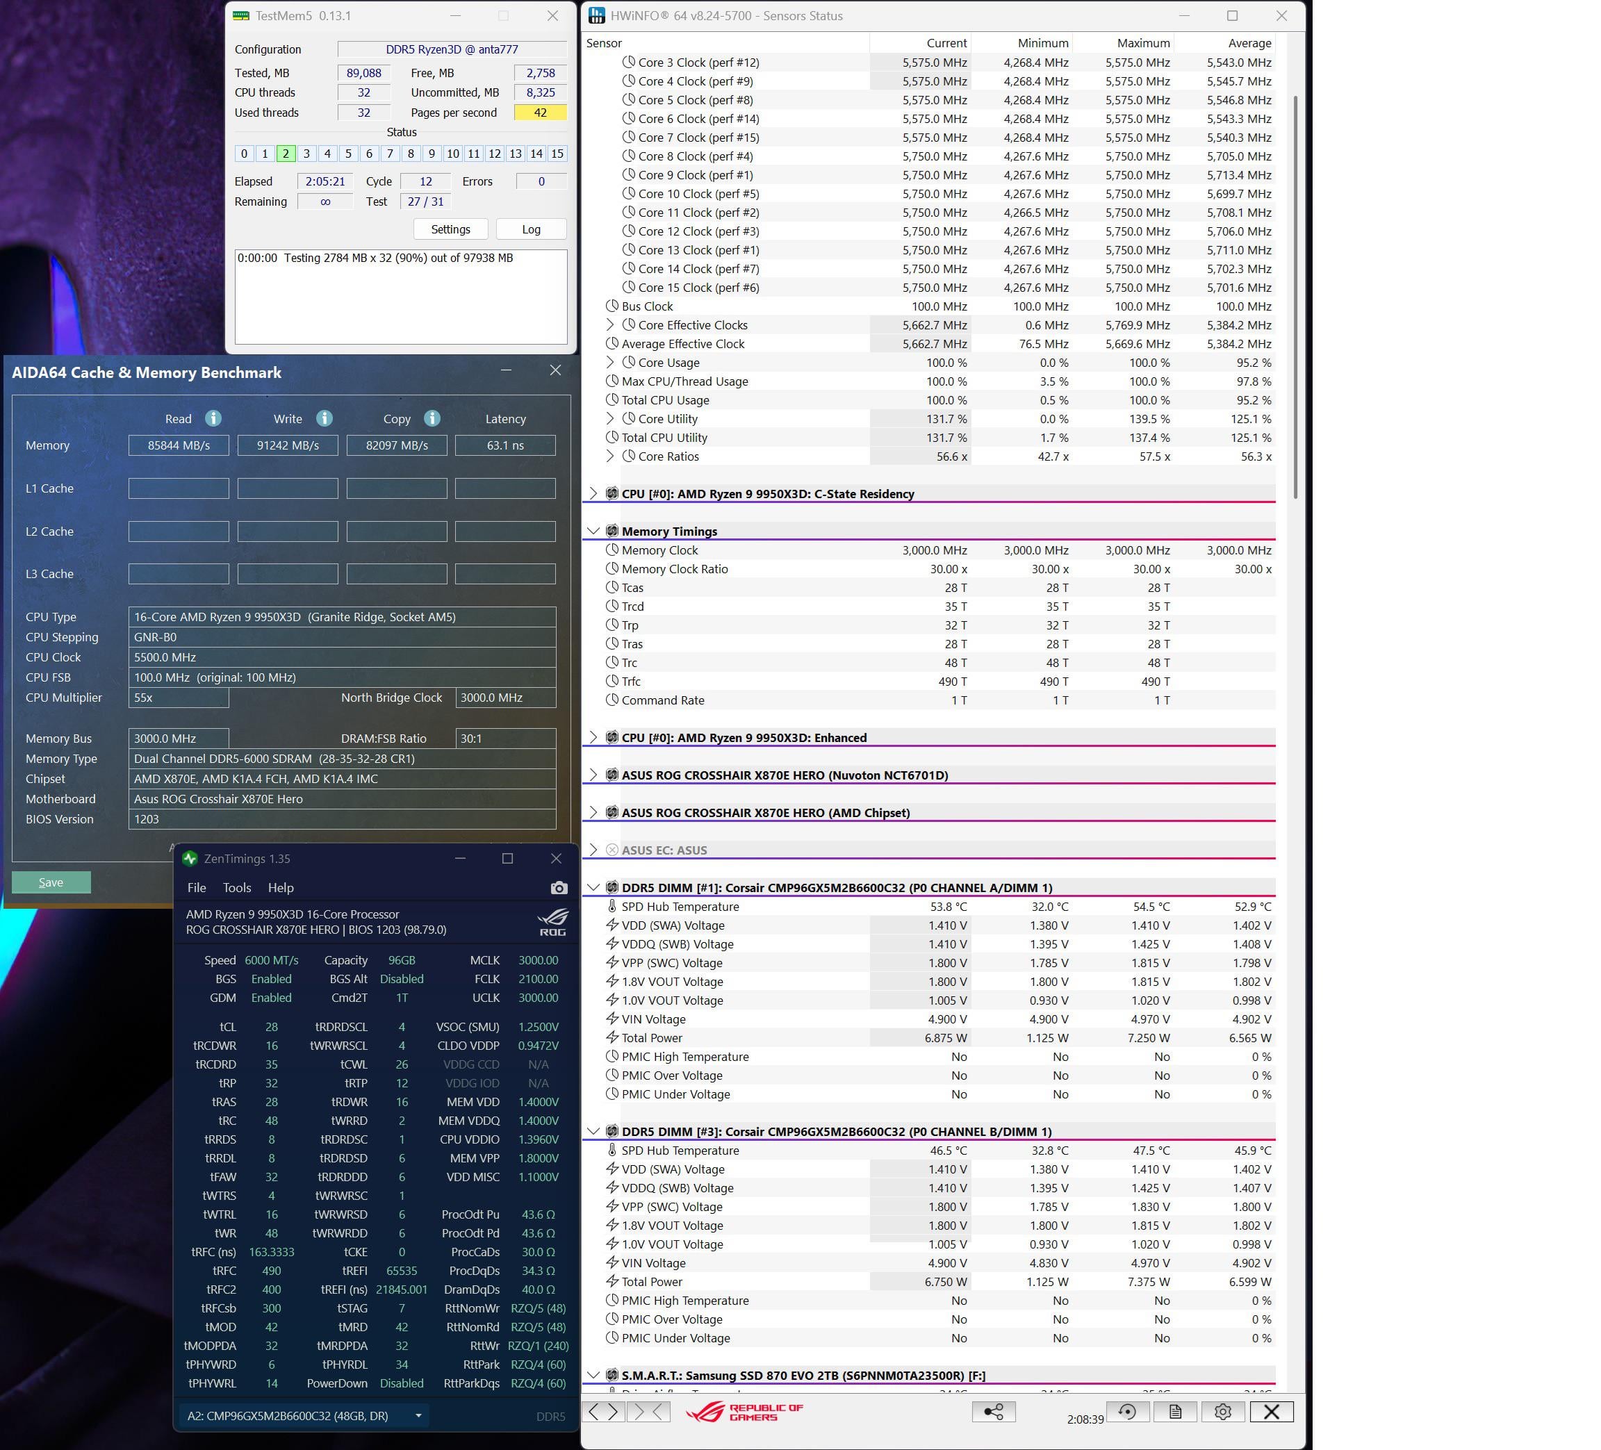Select TestMem5 status thread box 8
The height and width of the screenshot is (1450, 1601).
[x=411, y=154]
